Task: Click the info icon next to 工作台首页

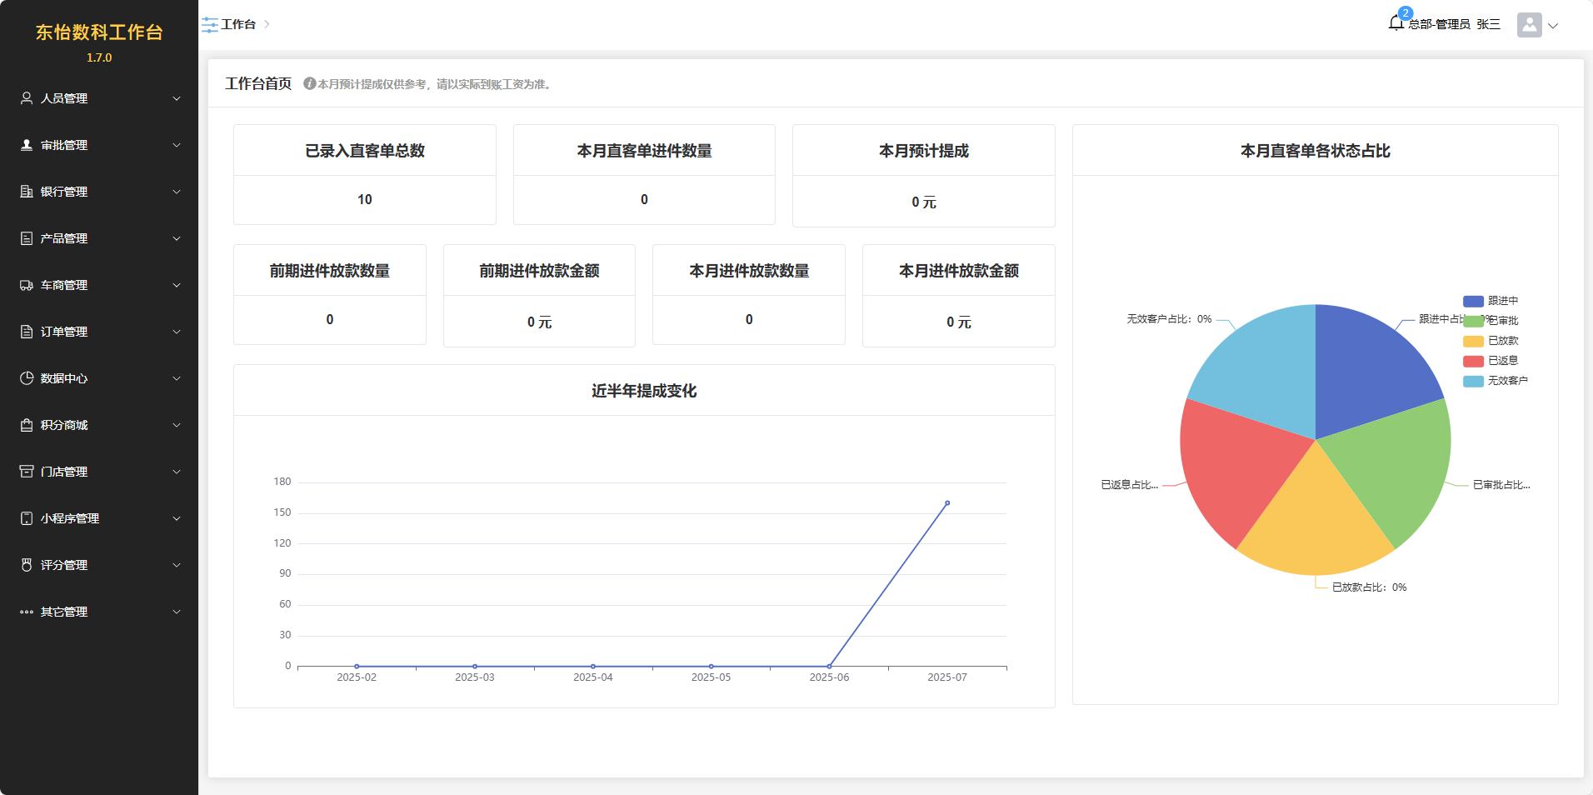Action: [x=309, y=84]
